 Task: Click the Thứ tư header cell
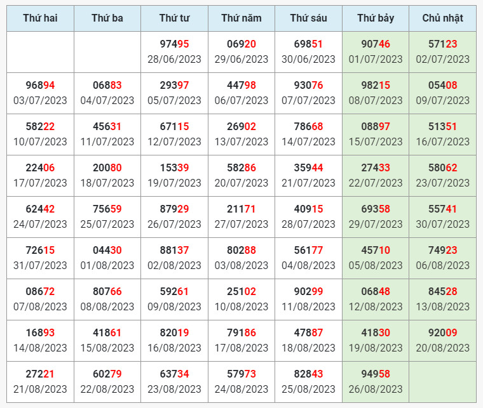pyautogui.click(x=174, y=18)
